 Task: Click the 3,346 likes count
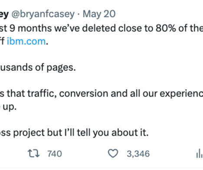click(138, 154)
